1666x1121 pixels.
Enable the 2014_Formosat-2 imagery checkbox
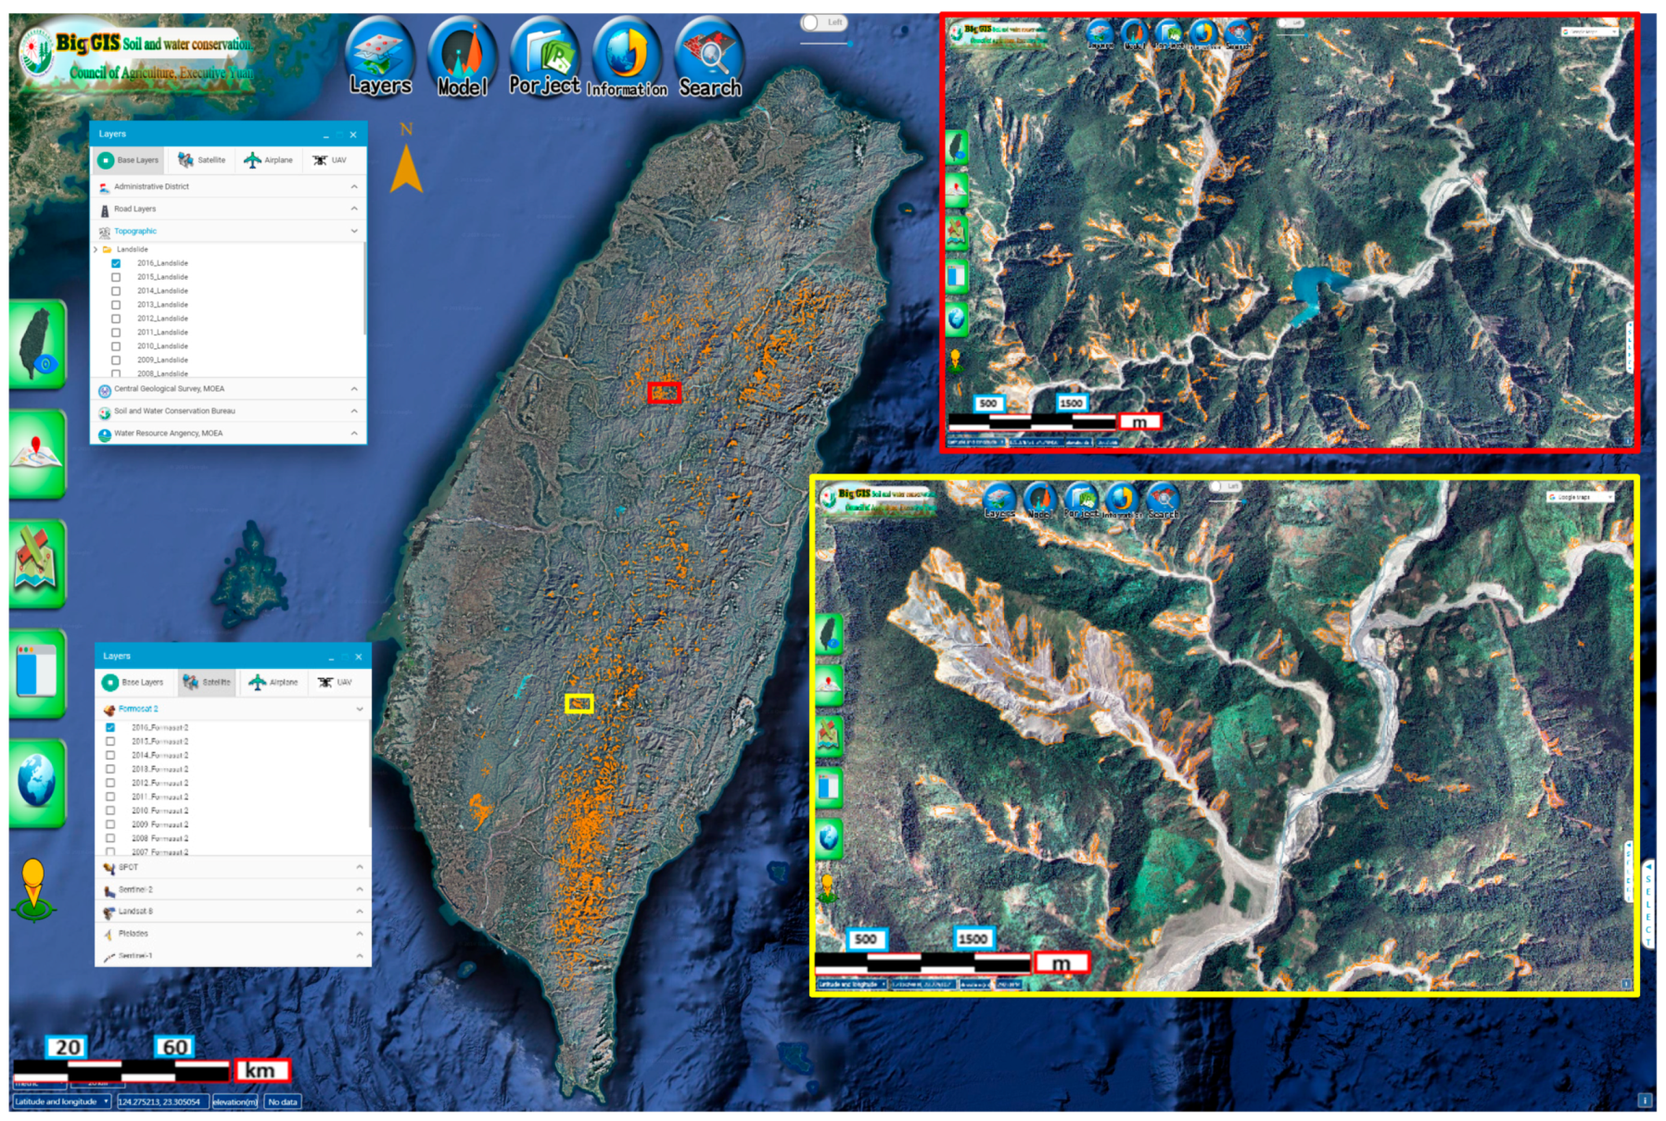(110, 756)
